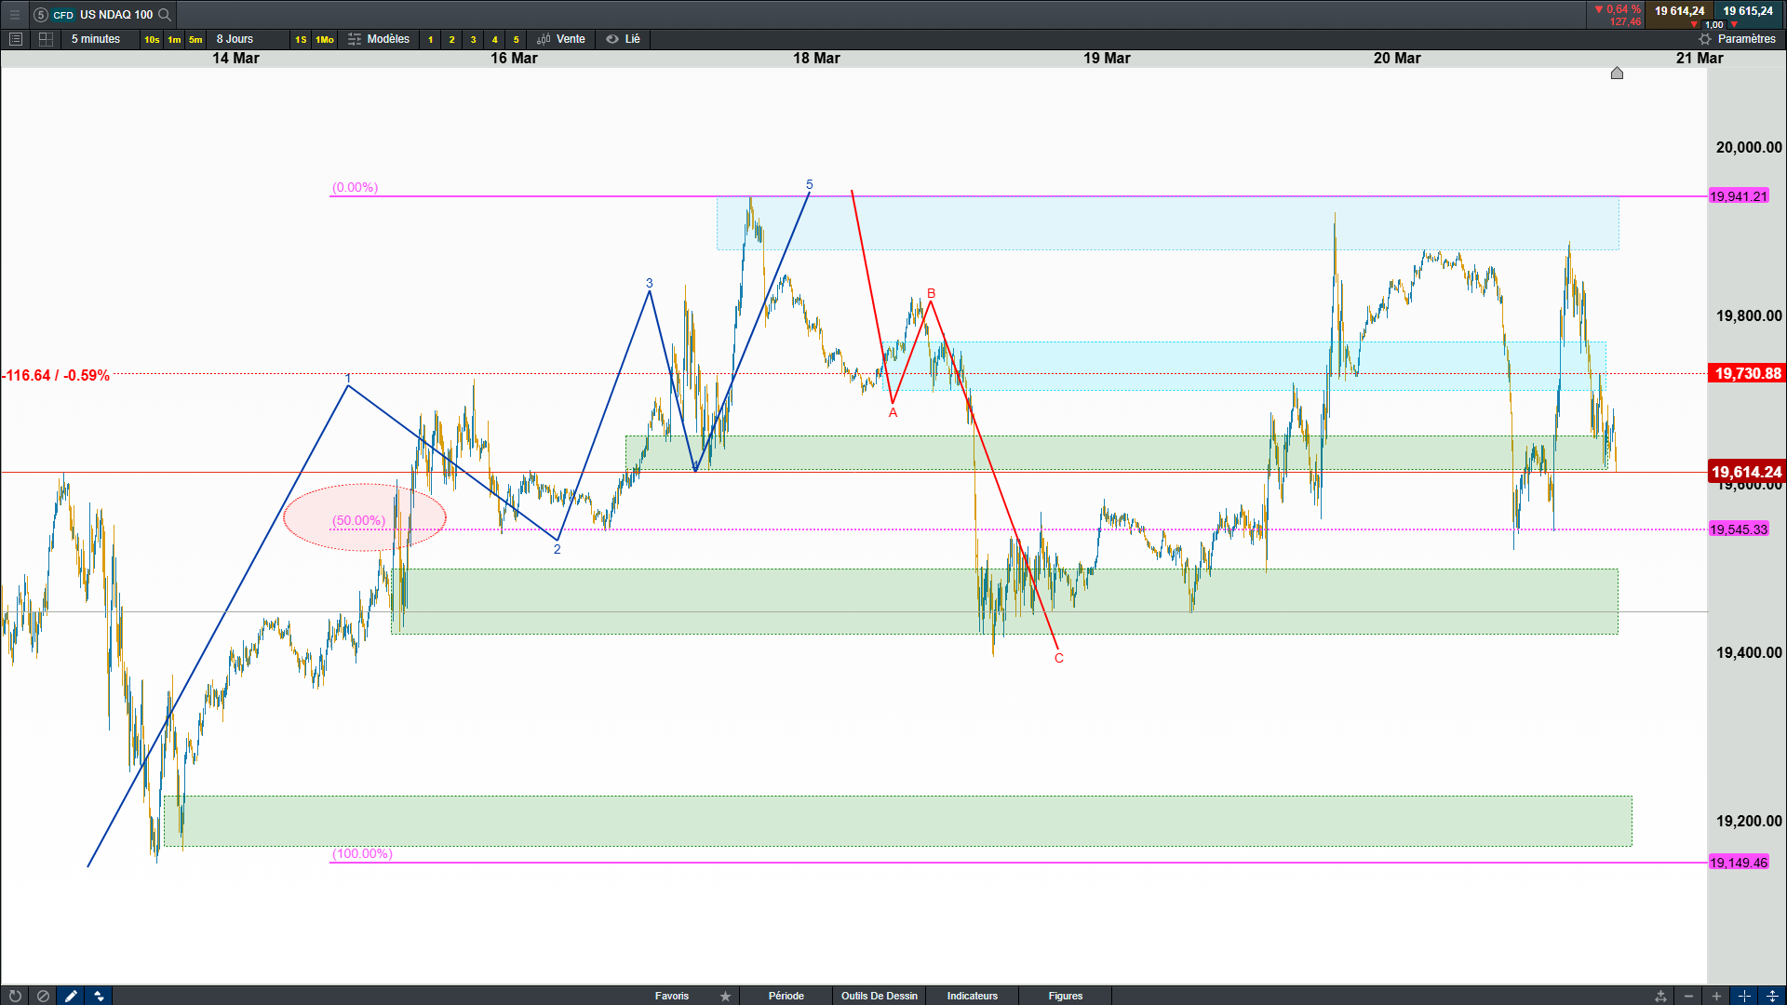Click the chart layout grid icon
This screenshot has width=1787, height=1005.
[46, 39]
